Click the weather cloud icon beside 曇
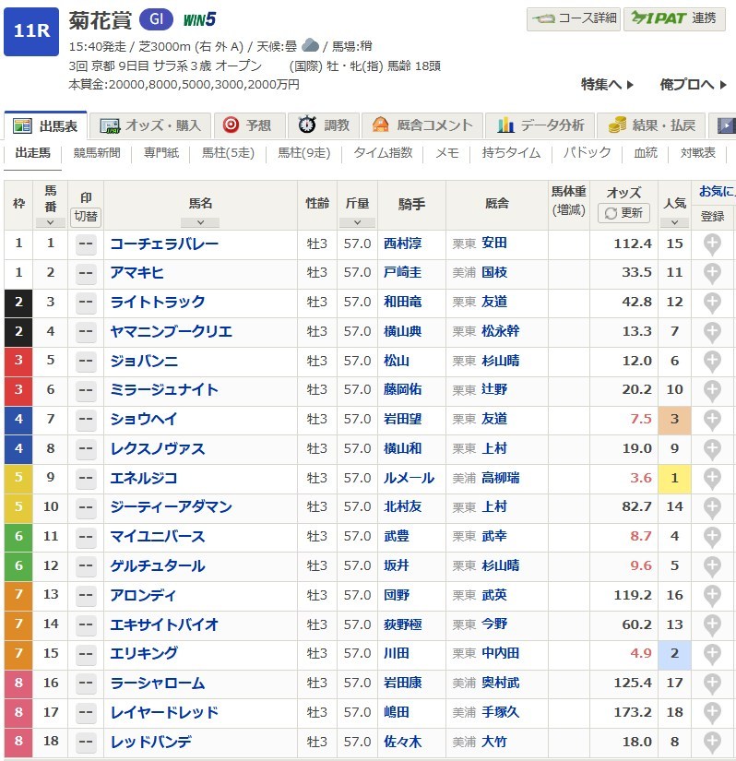 311,45
